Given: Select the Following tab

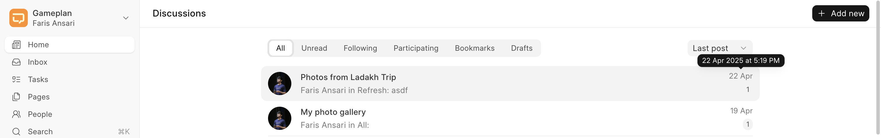Looking at the screenshot, I should coord(360,48).
